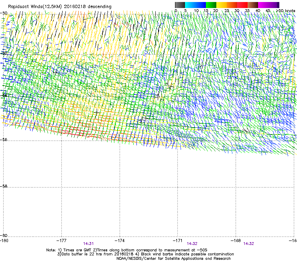Click the -58 latitude axis label
Viewport: 297px width, 261px height.
tap(4, 186)
